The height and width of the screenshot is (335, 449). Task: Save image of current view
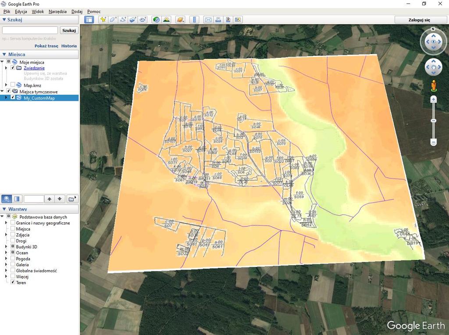228,20
